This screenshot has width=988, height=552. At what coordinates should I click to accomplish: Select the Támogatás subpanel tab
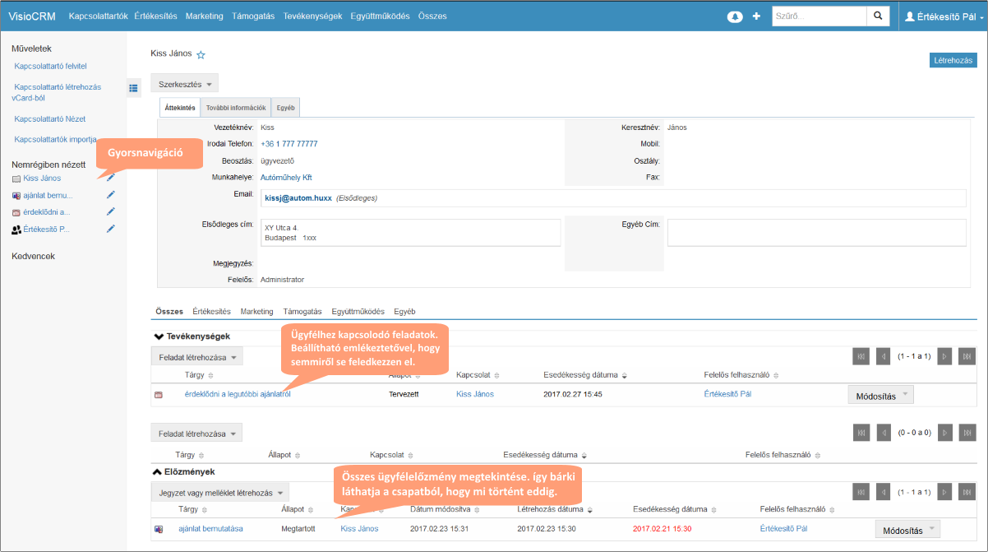(x=302, y=312)
